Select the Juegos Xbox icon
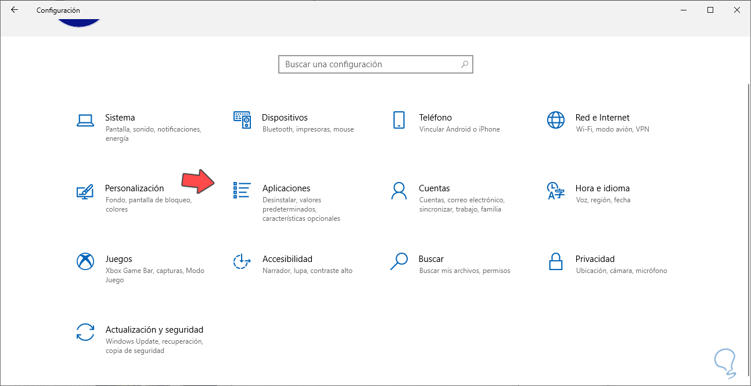The width and height of the screenshot is (751, 386). pos(85,261)
